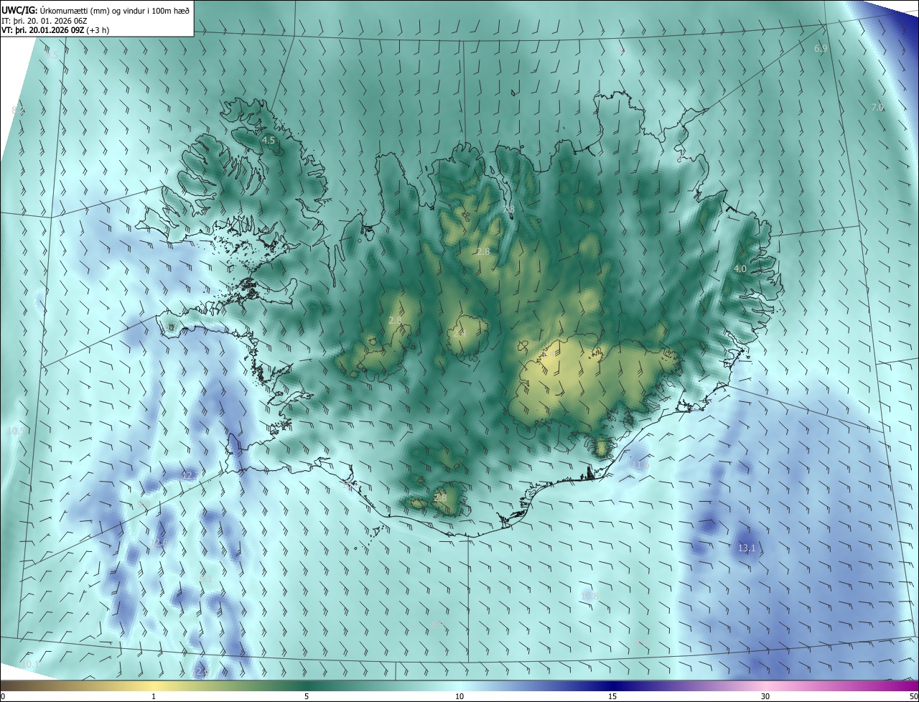The image size is (919, 702).
Task: Click the color scale label 30
Action: [x=765, y=696]
